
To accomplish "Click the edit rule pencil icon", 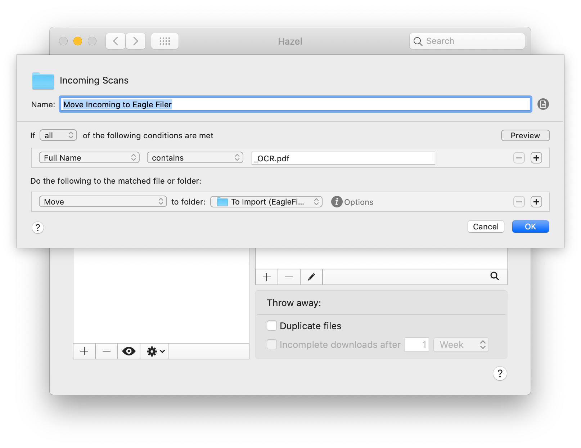I will [x=311, y=277].
